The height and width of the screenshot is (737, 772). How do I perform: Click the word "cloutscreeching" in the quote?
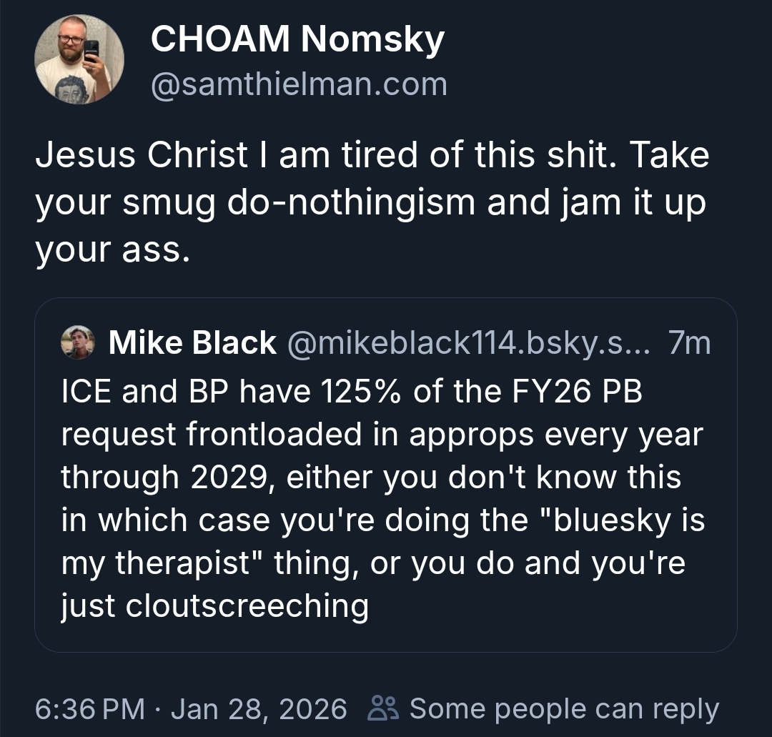(x=247, y=606)
